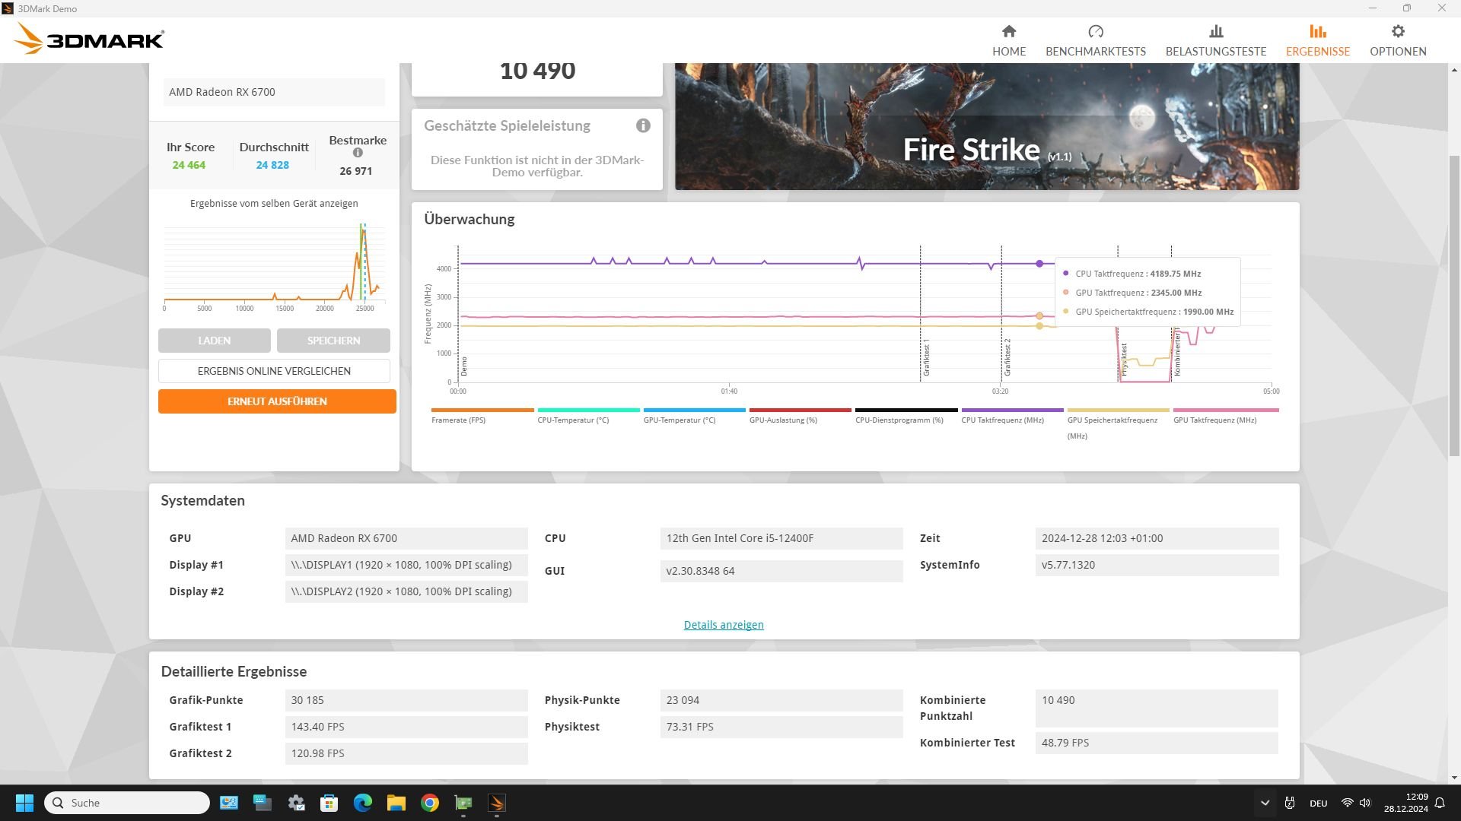Click the 3DMark logo
Screen dimensions: 1461x821
90,39
